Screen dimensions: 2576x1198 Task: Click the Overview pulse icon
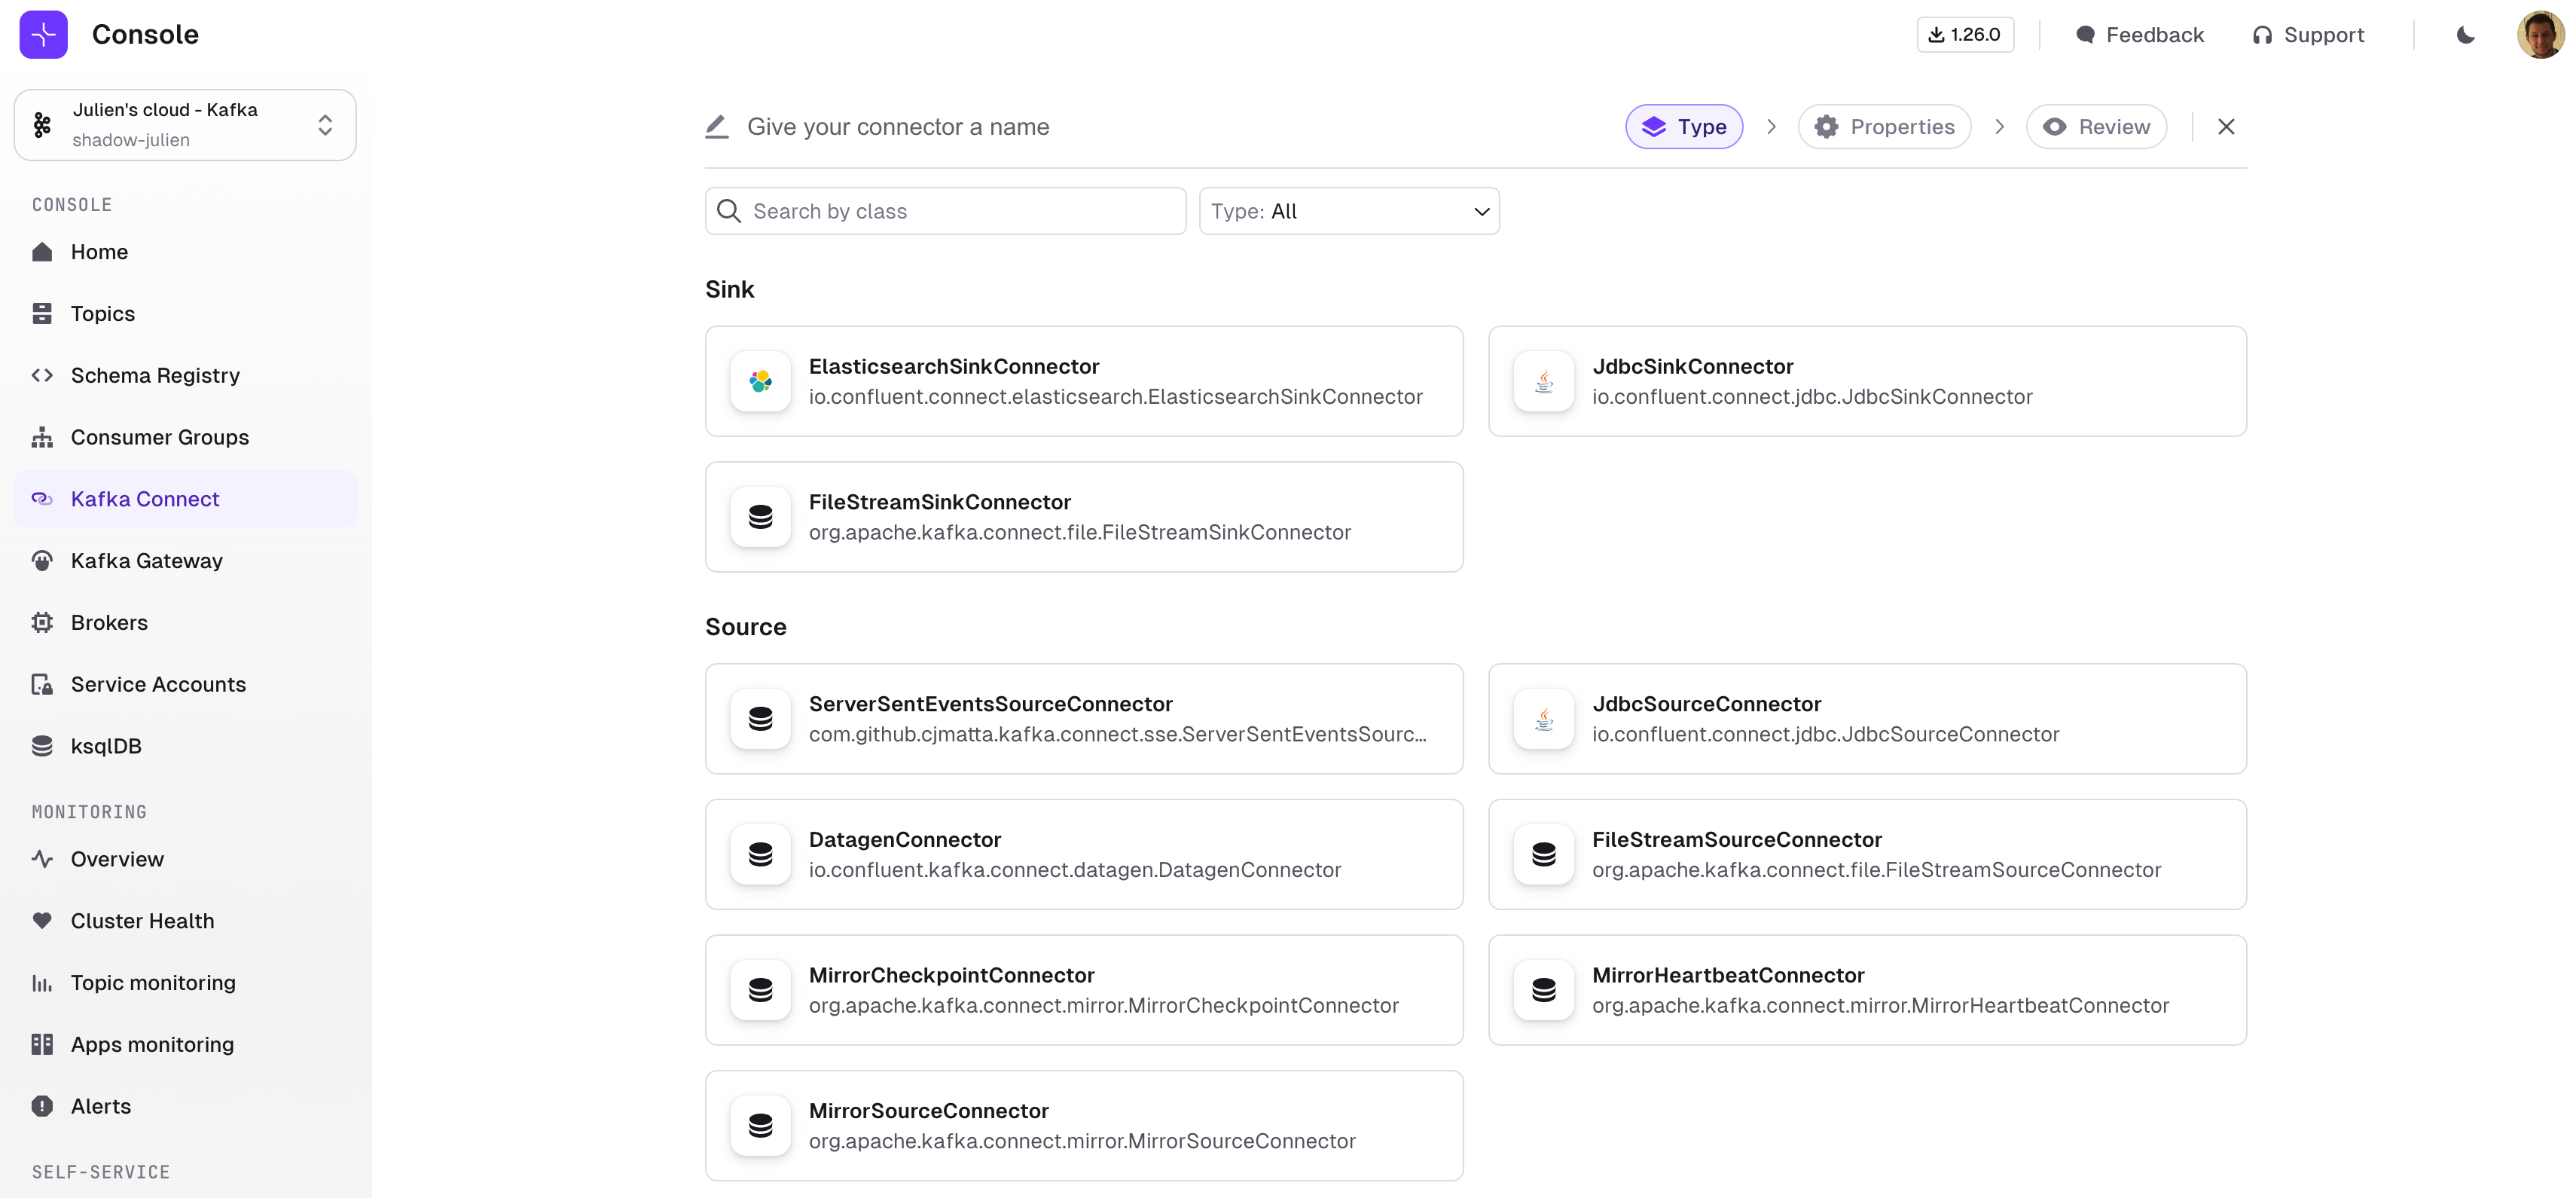[42, 859]
